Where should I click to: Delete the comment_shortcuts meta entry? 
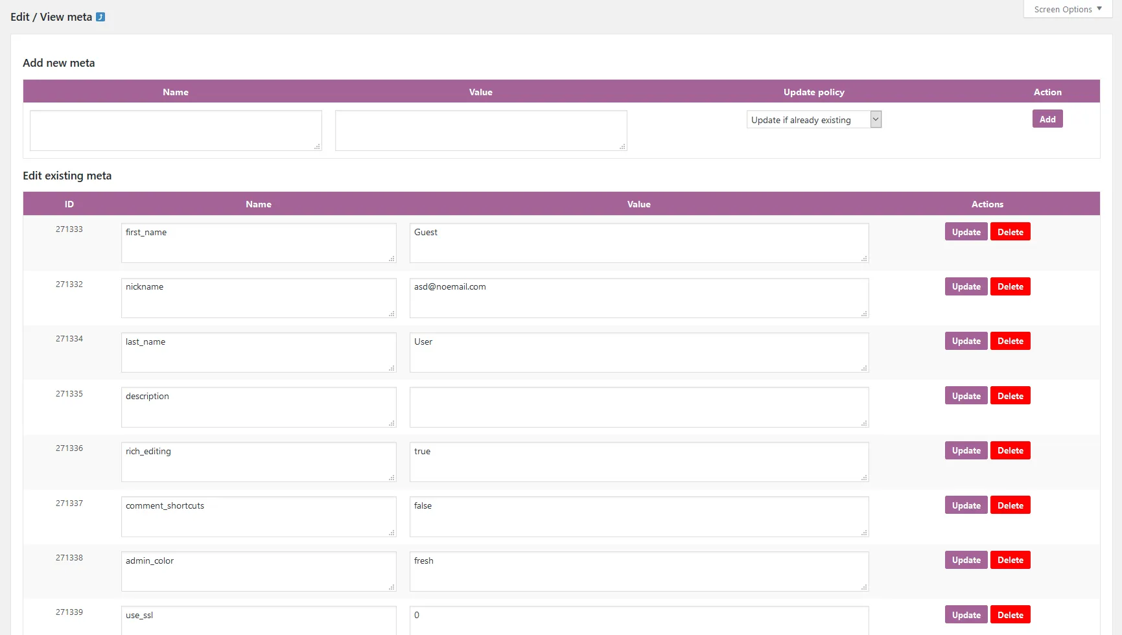coord(1010,505)
